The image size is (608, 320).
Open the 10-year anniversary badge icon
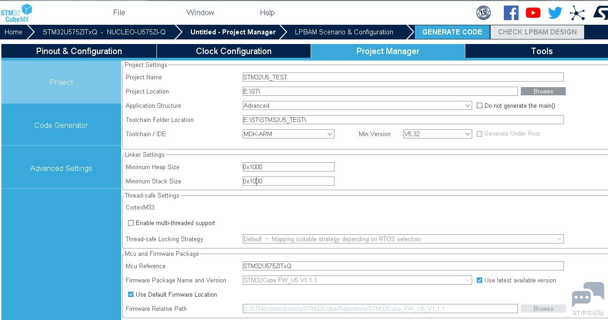click(484, 13)
